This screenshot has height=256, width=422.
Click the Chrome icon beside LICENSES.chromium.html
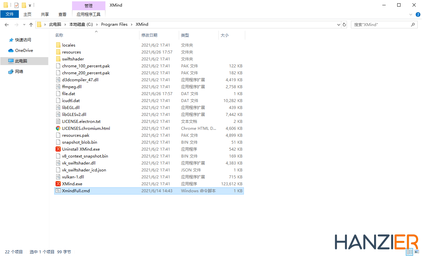(x=58, y=128)
